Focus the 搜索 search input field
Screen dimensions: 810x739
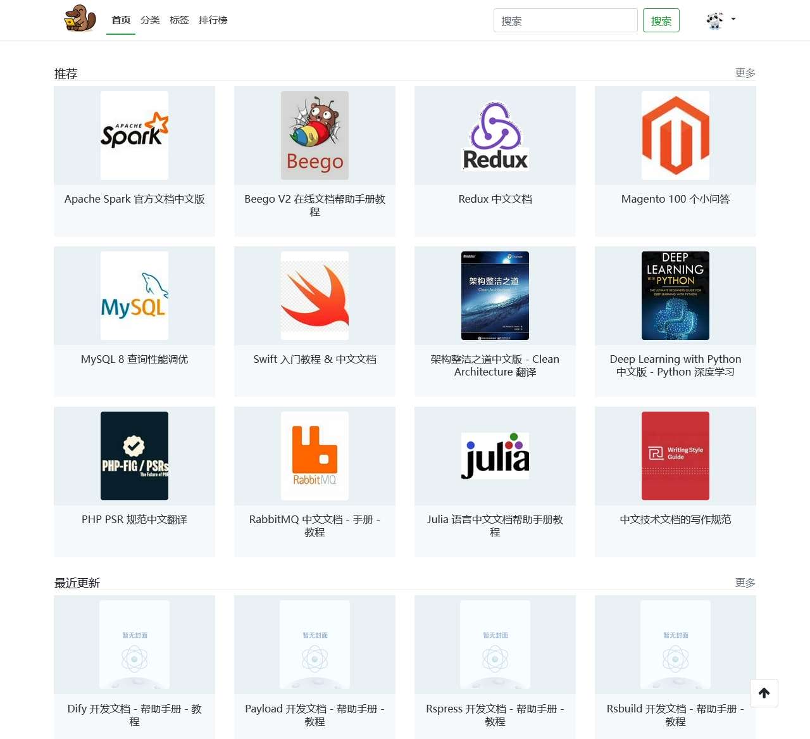tap(565, 20)
